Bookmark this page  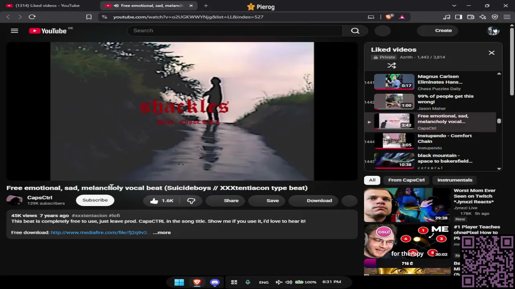89,17
